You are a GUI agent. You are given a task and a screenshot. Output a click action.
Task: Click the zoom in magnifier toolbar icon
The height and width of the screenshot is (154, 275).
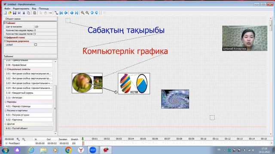click(x=82, y=13)
